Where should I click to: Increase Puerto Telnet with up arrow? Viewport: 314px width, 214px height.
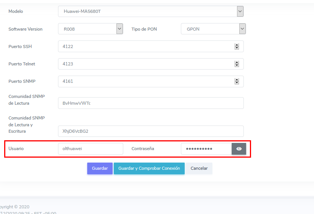coord(237,62)
